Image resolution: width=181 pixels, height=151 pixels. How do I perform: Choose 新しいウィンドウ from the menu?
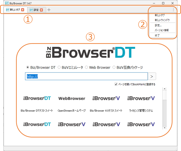(x=162, y=20)
